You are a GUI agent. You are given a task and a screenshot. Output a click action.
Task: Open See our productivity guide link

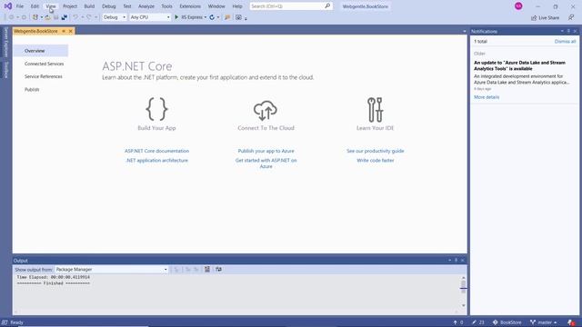point(376,151)
